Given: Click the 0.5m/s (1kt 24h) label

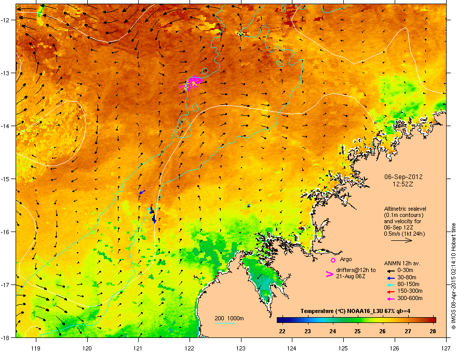Looking at the screenshot, I should [404, 234].
